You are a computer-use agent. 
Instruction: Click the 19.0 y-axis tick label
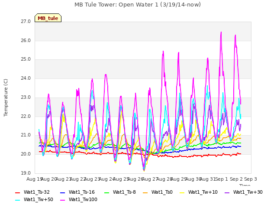pos(26,173)
